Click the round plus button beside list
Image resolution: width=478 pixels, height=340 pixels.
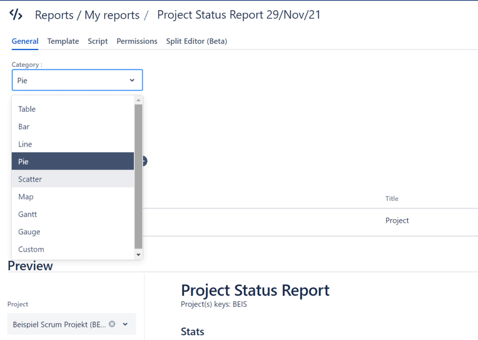(144, 161)
